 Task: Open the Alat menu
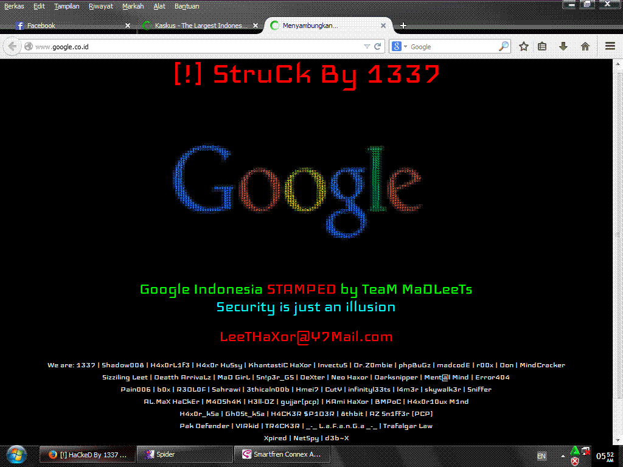(x=159, y=6)
